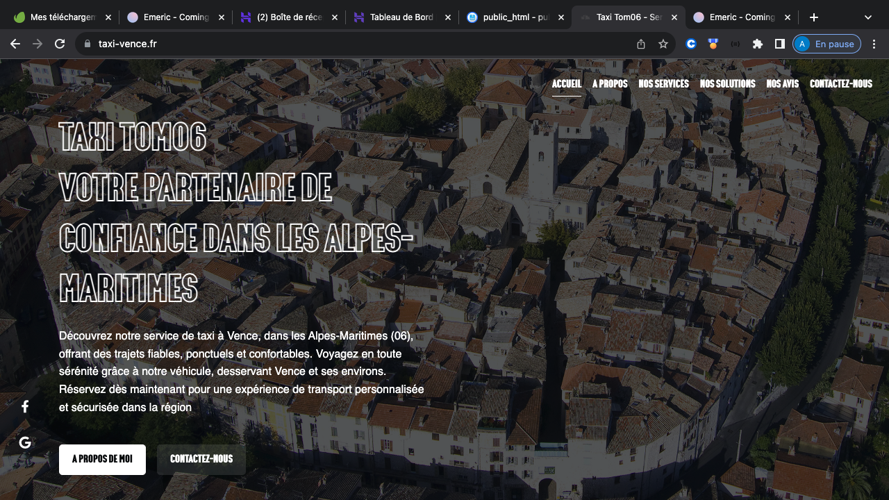Reload the taxi-vence.fr page
The image size is (889, 500).
(60, 44)
